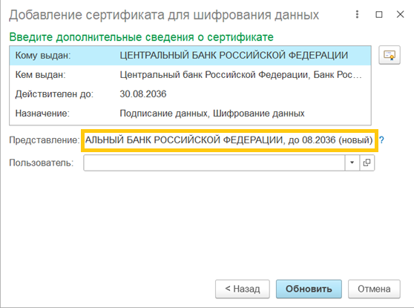
Task: Click into the Пользователь input field
Action: click(214, 163)
